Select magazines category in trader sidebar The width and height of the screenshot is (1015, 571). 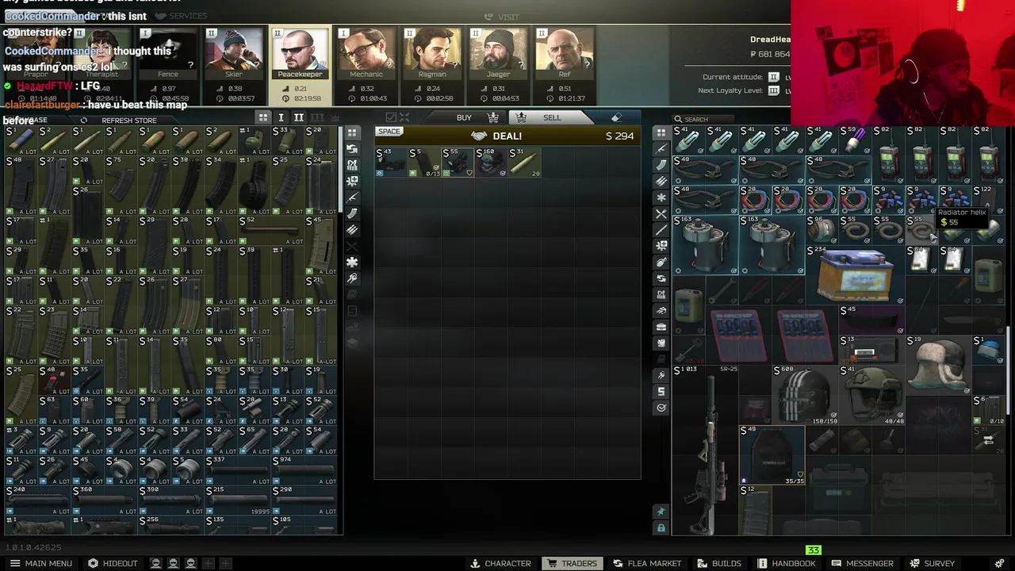352,214
